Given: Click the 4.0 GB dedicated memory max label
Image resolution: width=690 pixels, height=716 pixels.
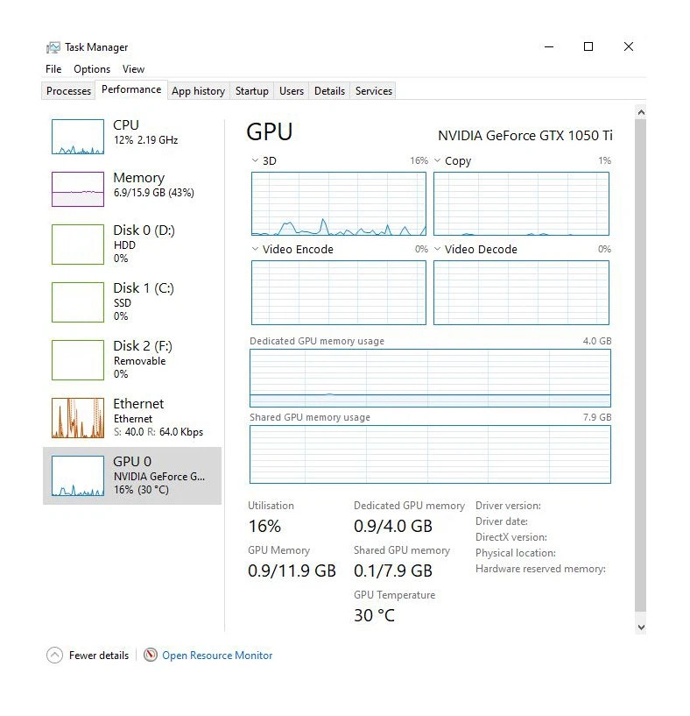Looking at the screenshot, I should [597, 341].
